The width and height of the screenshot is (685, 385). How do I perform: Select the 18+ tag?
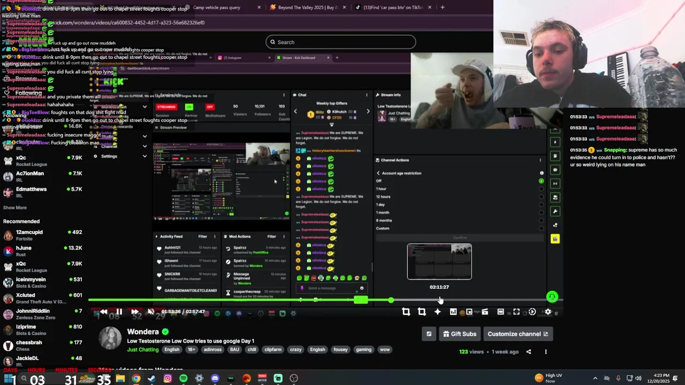pyautogui.click(x=191, y=350)
